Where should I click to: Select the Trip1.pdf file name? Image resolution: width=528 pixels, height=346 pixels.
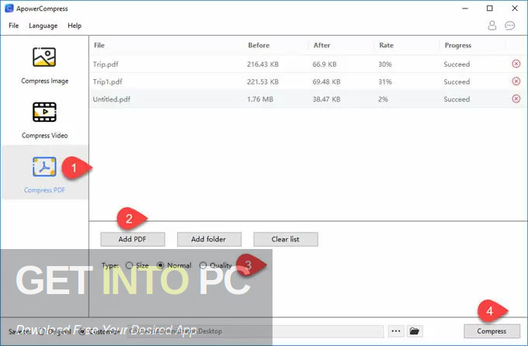[x=107, y=81]
